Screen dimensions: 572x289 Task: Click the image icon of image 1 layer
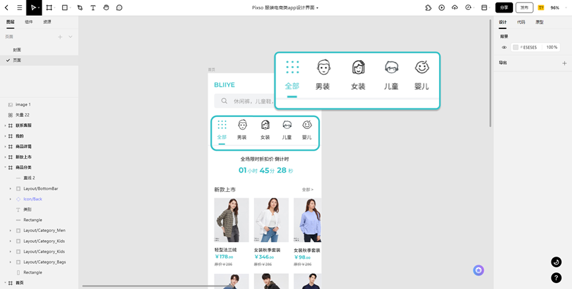coord(10,104)
